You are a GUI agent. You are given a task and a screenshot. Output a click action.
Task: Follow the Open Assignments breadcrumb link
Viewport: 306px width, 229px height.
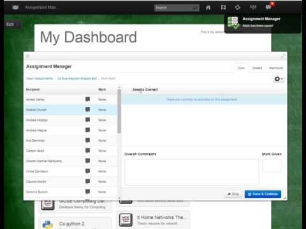click(x=40, y=78)
